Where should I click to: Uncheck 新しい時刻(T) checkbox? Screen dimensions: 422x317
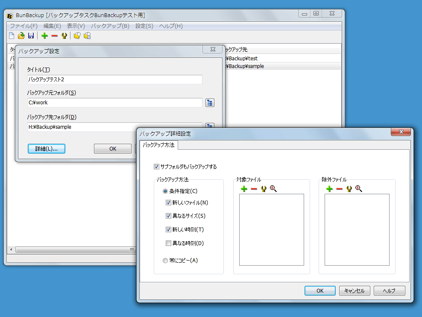[168, 229]
